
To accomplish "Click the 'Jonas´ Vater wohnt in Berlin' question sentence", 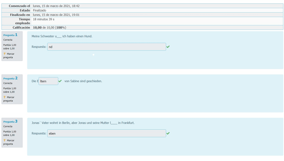I will (x=84, y=123).
